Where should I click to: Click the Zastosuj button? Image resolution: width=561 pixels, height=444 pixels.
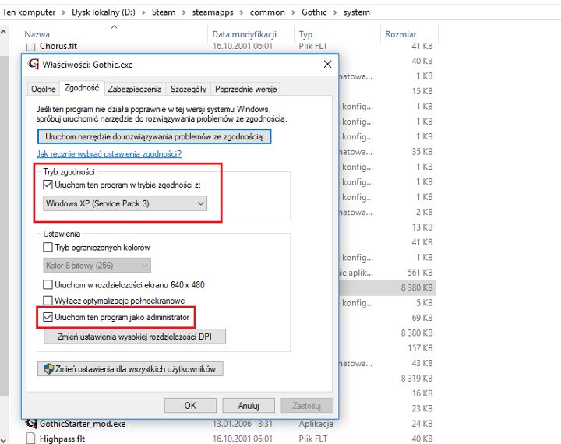[307, 405]
